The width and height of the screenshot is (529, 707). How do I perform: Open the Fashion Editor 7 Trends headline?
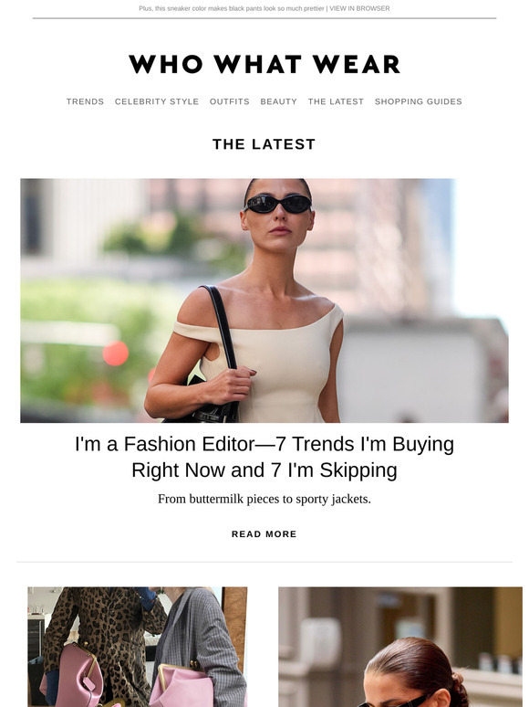264,457
